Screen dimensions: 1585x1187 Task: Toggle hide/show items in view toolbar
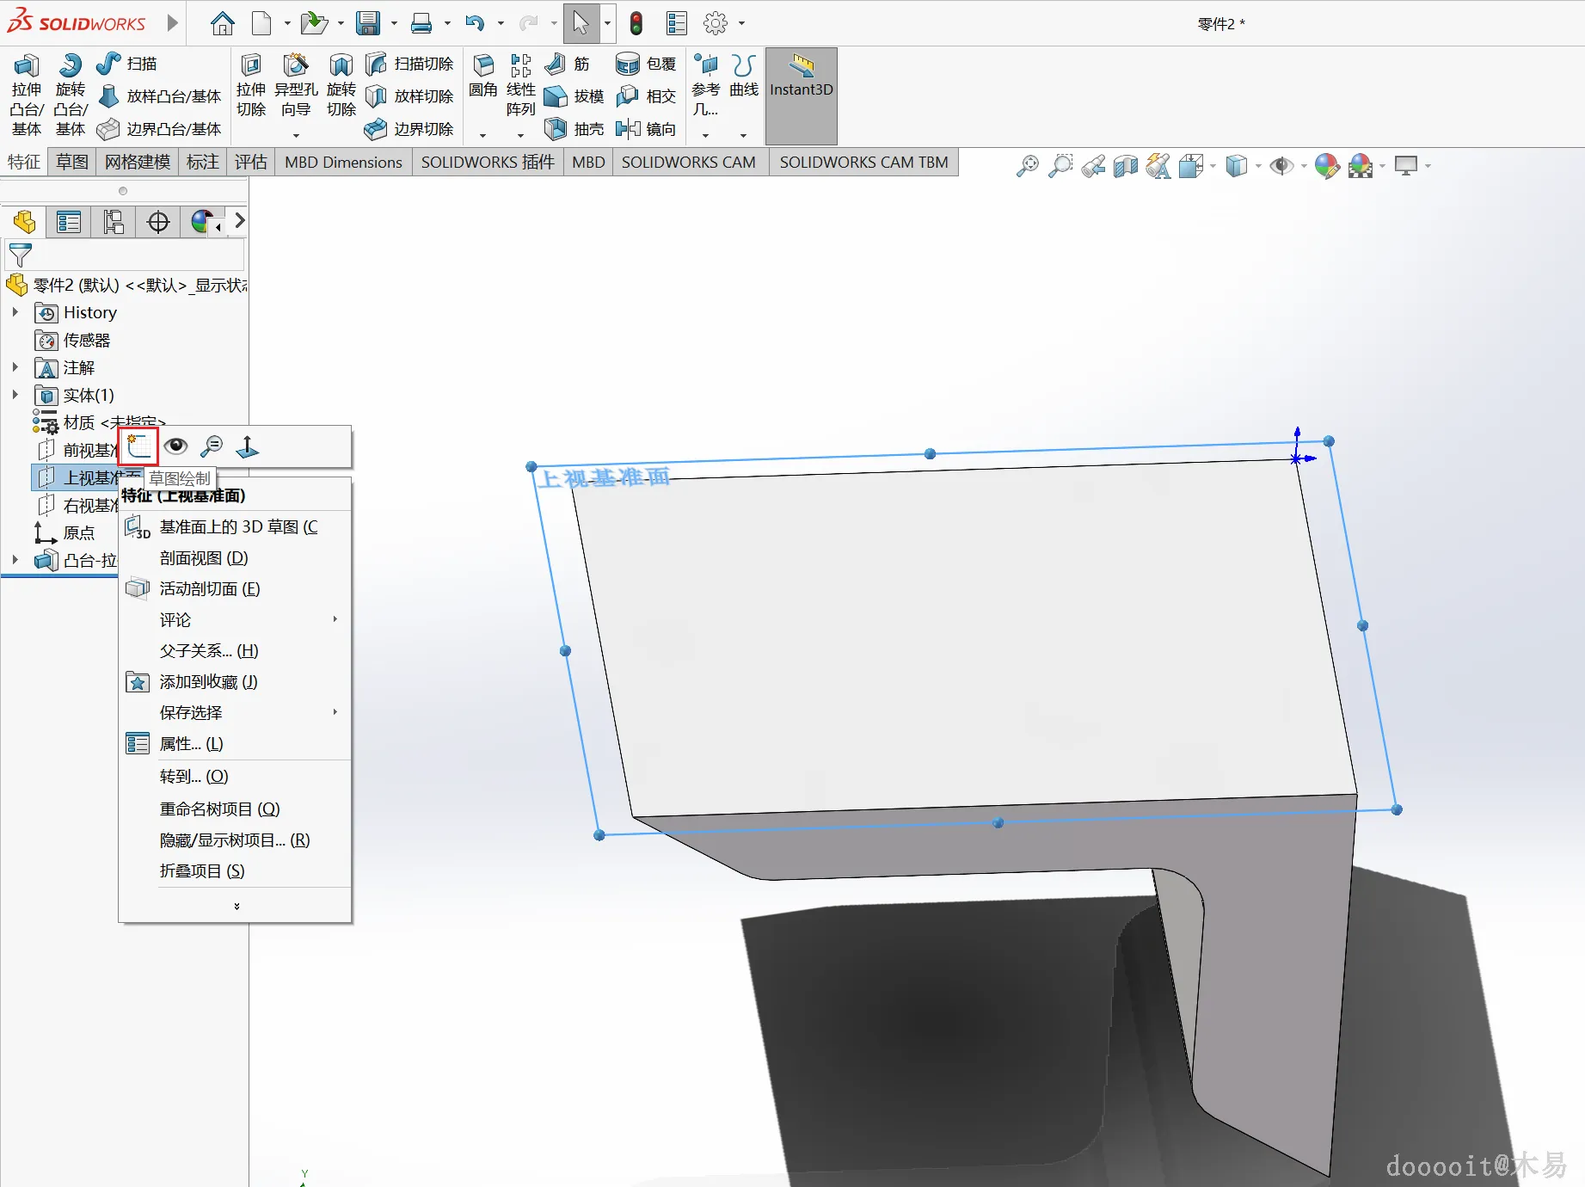[1281, 165]
